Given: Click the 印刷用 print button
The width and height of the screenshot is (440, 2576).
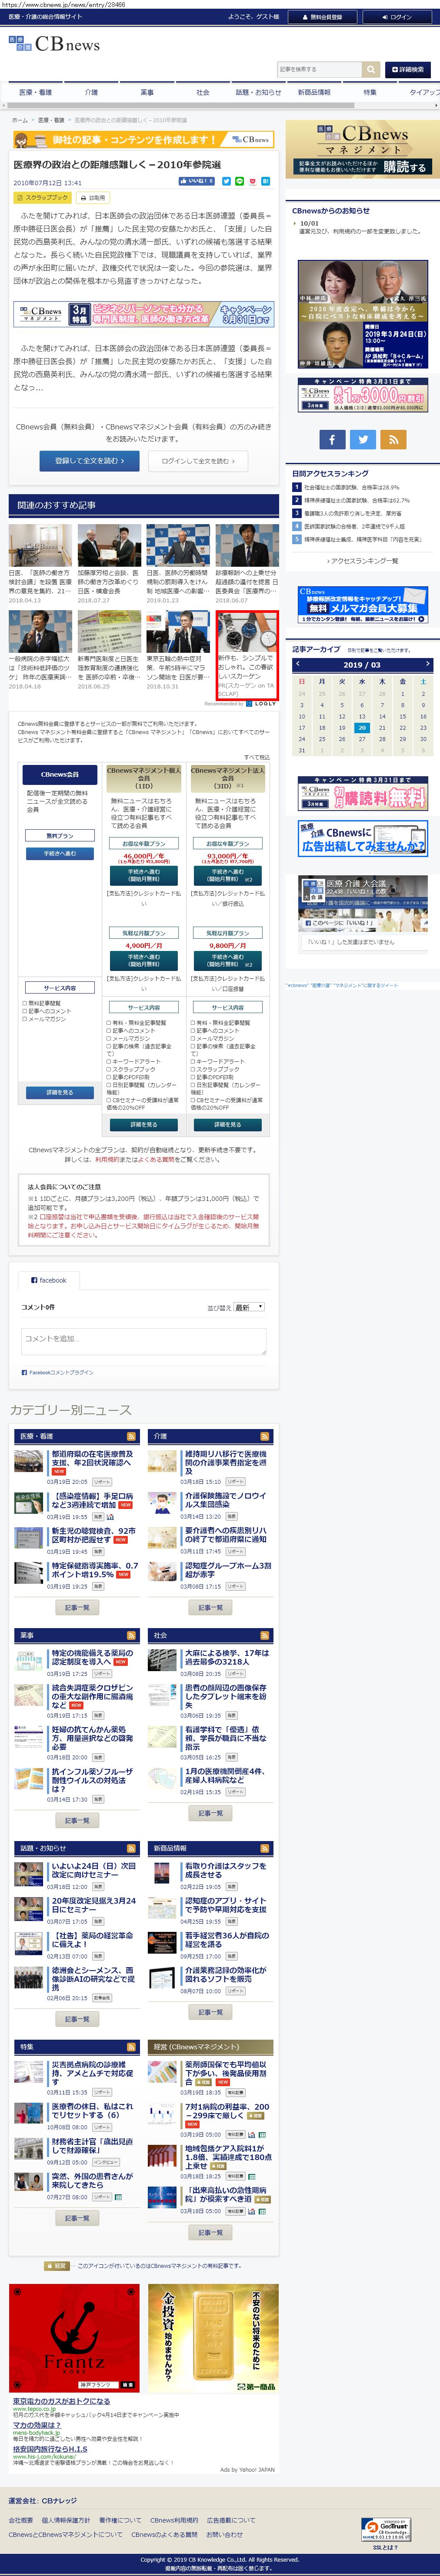Looking at the screenshot, I should [93, 198].
